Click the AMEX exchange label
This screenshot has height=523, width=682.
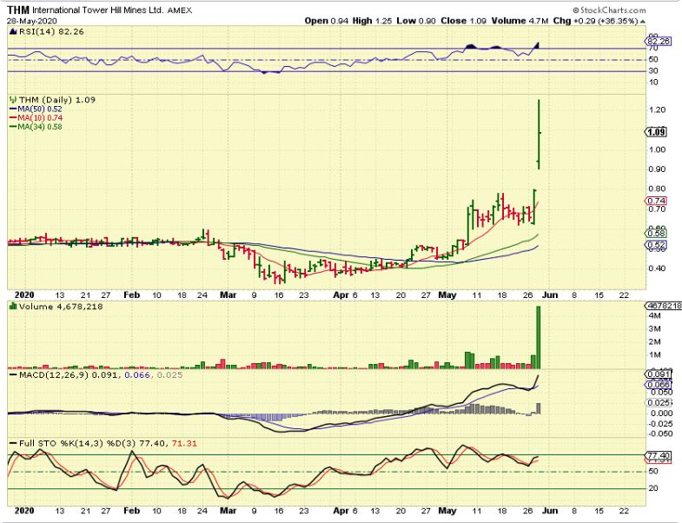coord(180,10)
